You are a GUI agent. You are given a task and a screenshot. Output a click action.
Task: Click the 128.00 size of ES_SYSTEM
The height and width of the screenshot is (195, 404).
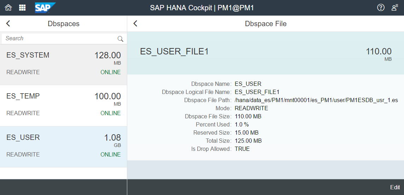108,55
